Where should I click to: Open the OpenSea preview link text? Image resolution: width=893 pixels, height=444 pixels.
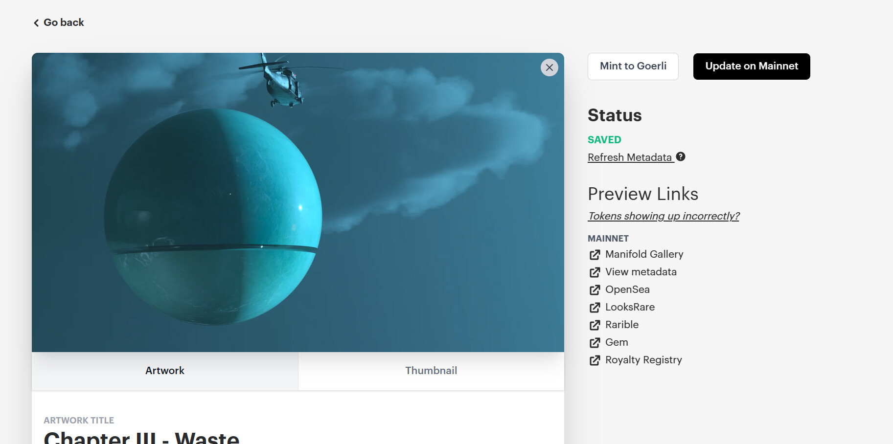click(x=627, y=289)
